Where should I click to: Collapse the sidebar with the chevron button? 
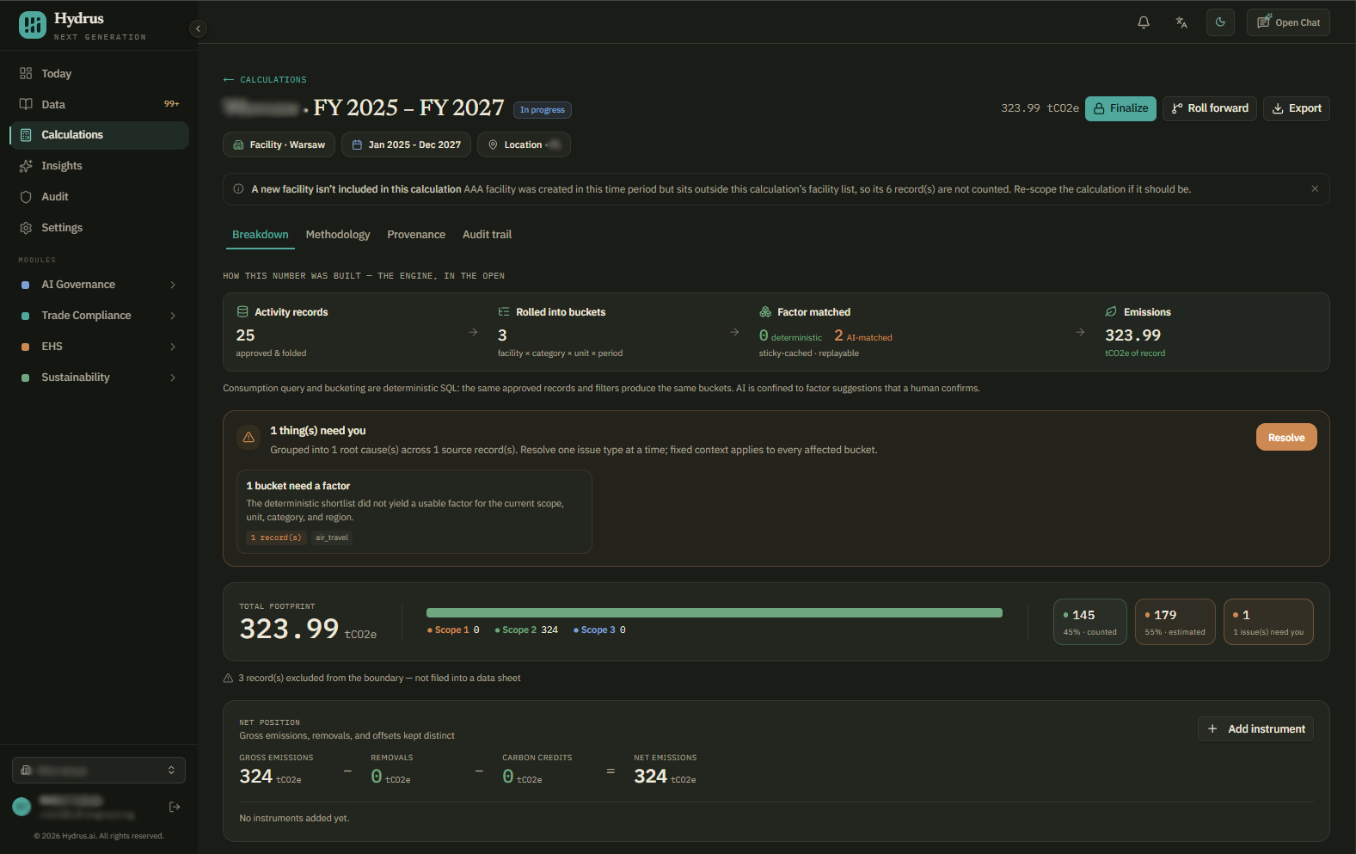click(198, 28)
